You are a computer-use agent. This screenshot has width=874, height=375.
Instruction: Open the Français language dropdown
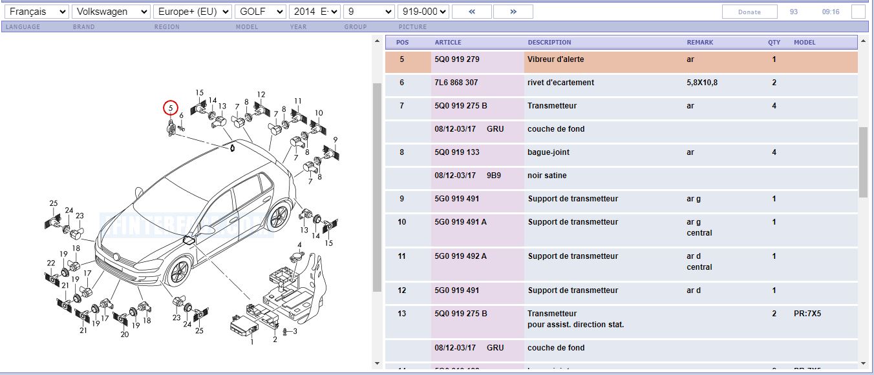(36, 12)
